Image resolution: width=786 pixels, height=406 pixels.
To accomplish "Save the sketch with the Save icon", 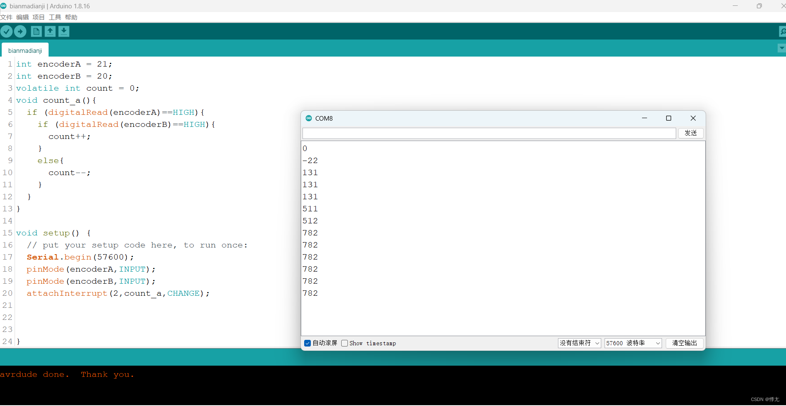I will (x=64, y=31).
